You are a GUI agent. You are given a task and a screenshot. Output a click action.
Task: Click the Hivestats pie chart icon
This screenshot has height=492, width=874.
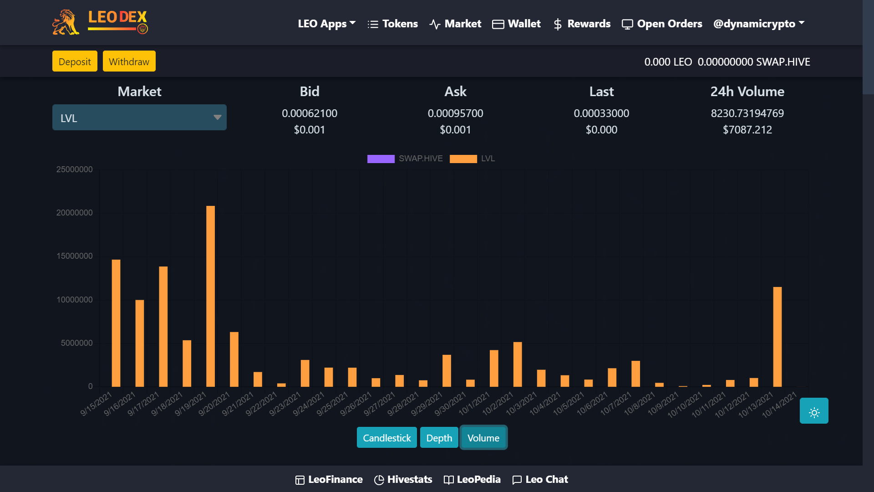[x=379, y=480]
